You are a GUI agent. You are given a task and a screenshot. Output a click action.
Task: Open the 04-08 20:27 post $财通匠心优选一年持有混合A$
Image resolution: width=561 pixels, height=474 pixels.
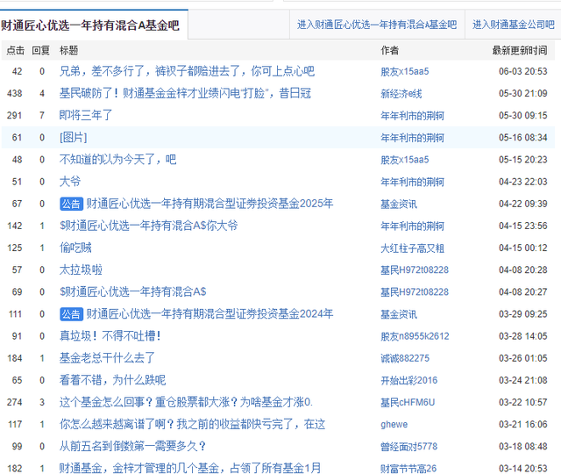click(x=132, y=292)
